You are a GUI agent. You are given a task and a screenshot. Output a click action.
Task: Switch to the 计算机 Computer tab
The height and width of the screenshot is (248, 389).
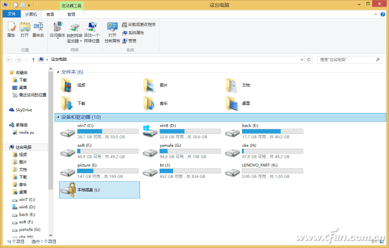coord(31,14)
